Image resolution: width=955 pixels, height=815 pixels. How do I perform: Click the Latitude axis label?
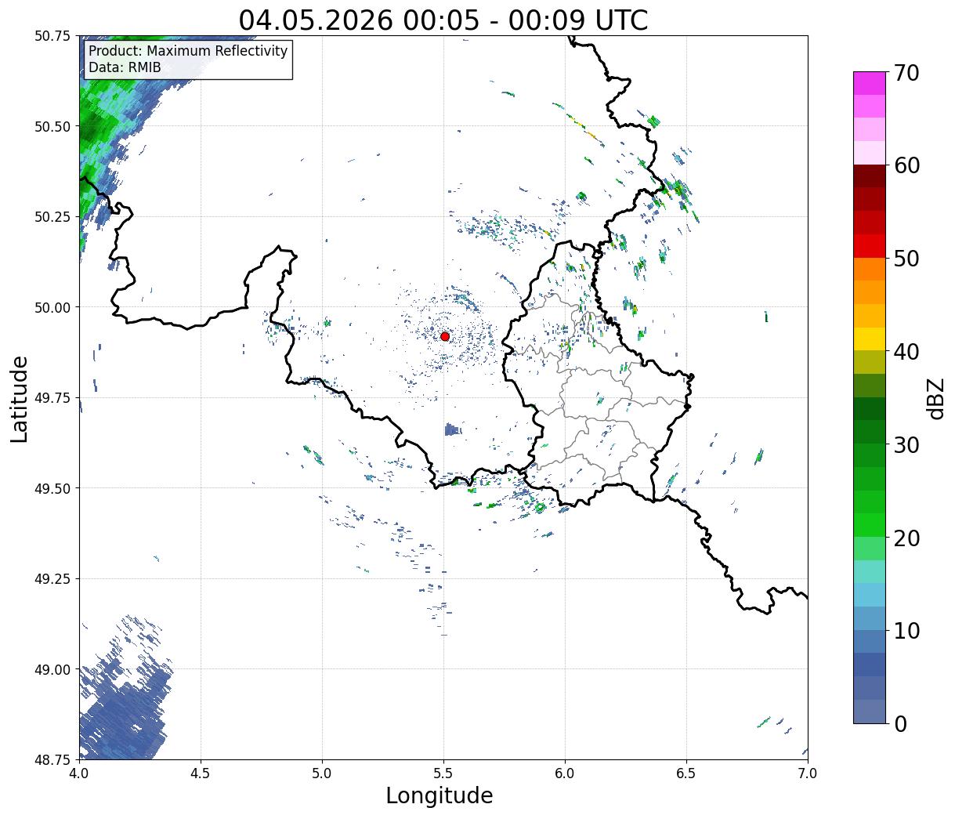click(20, 398)
